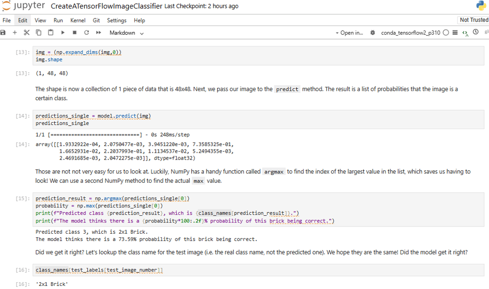
Task: Restart the kernel with the circular arrow icon
Action: coord(86,33)
